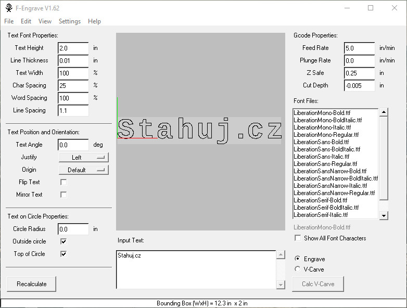Click the Cut Depth input field
This screenshot has height=308, width=407.
click(360, 86)
